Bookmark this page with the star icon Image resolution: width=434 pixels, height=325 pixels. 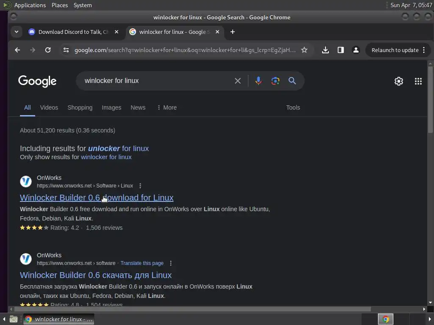pyautogui.click(x=304, y=50)
